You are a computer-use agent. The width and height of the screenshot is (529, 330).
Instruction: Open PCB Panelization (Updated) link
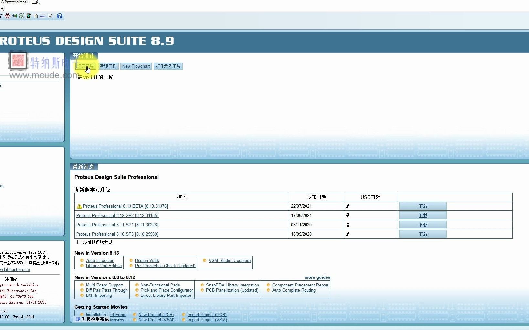coord(232,290)
